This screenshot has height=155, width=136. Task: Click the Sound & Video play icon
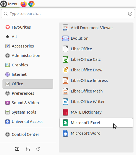tap(8, 103)
